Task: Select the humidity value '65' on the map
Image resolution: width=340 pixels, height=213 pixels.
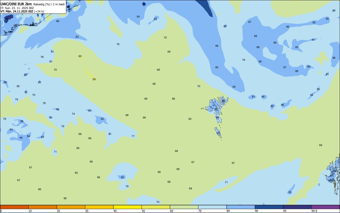Action: click(76, 173)
